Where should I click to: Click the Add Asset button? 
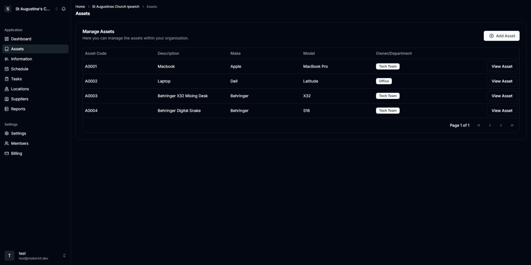[502, 36]
